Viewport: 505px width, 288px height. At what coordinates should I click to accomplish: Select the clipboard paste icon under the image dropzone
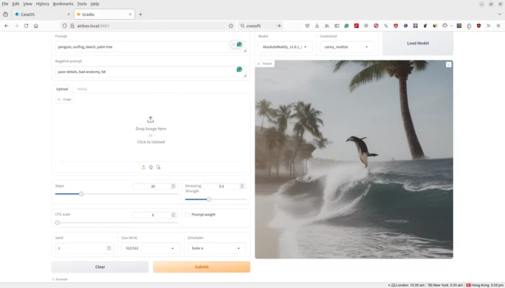(x=158, y=167)
